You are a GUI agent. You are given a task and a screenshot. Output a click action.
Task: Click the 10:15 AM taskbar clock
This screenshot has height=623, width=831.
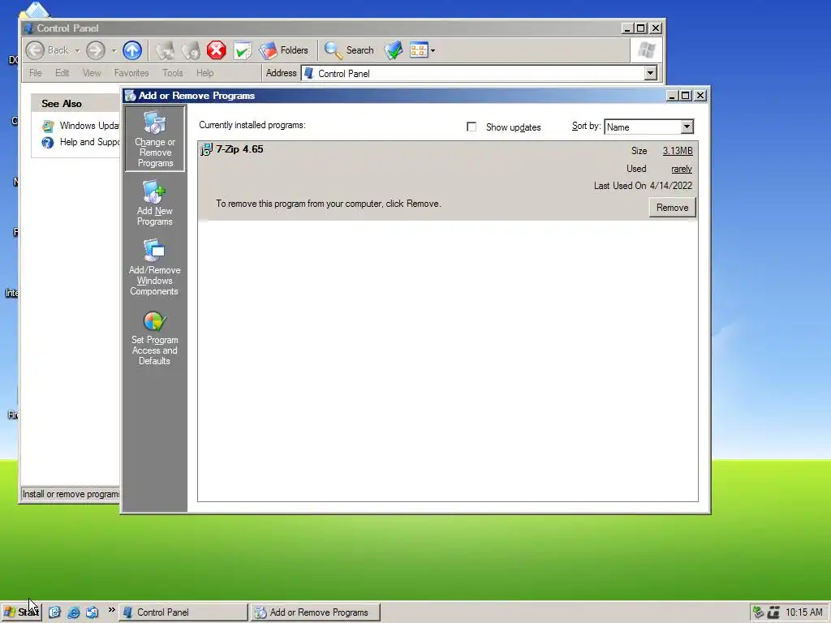pyautogui.click(x=804, y=612)
